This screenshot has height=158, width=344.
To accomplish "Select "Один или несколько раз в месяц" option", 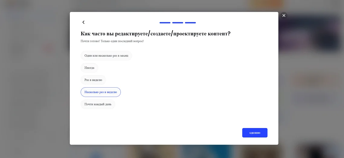I will [x=106, y=56].
